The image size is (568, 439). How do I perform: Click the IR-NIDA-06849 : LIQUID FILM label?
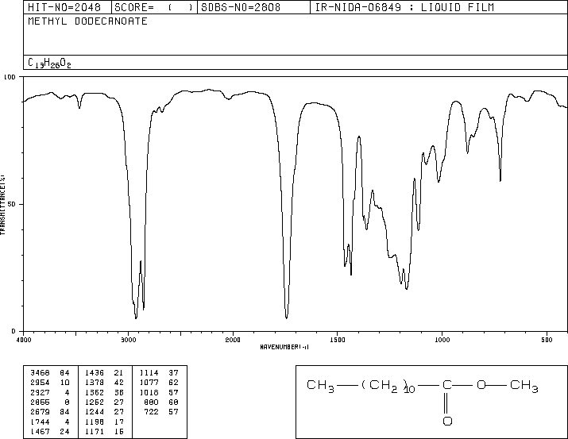click(404, 7)
